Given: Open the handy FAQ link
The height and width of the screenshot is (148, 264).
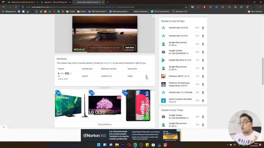Looking at the screenshot, I should coord(108,63).
